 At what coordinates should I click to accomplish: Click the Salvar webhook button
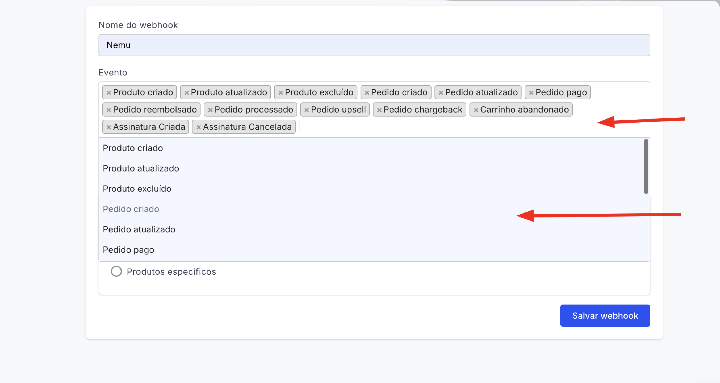(605, 316)
